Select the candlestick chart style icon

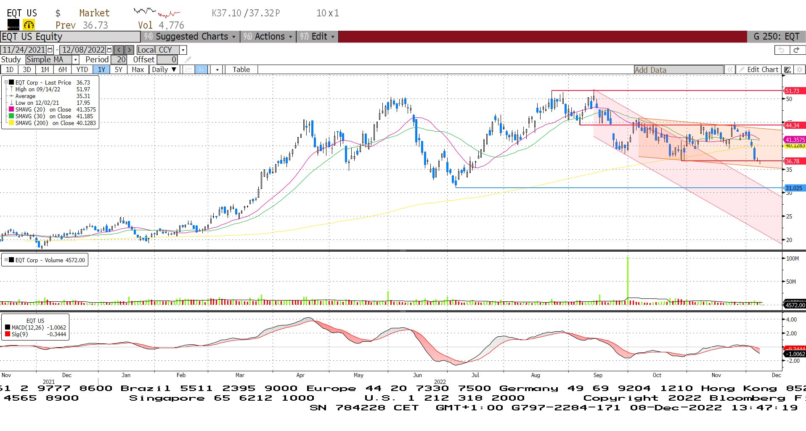pos(201,69)
